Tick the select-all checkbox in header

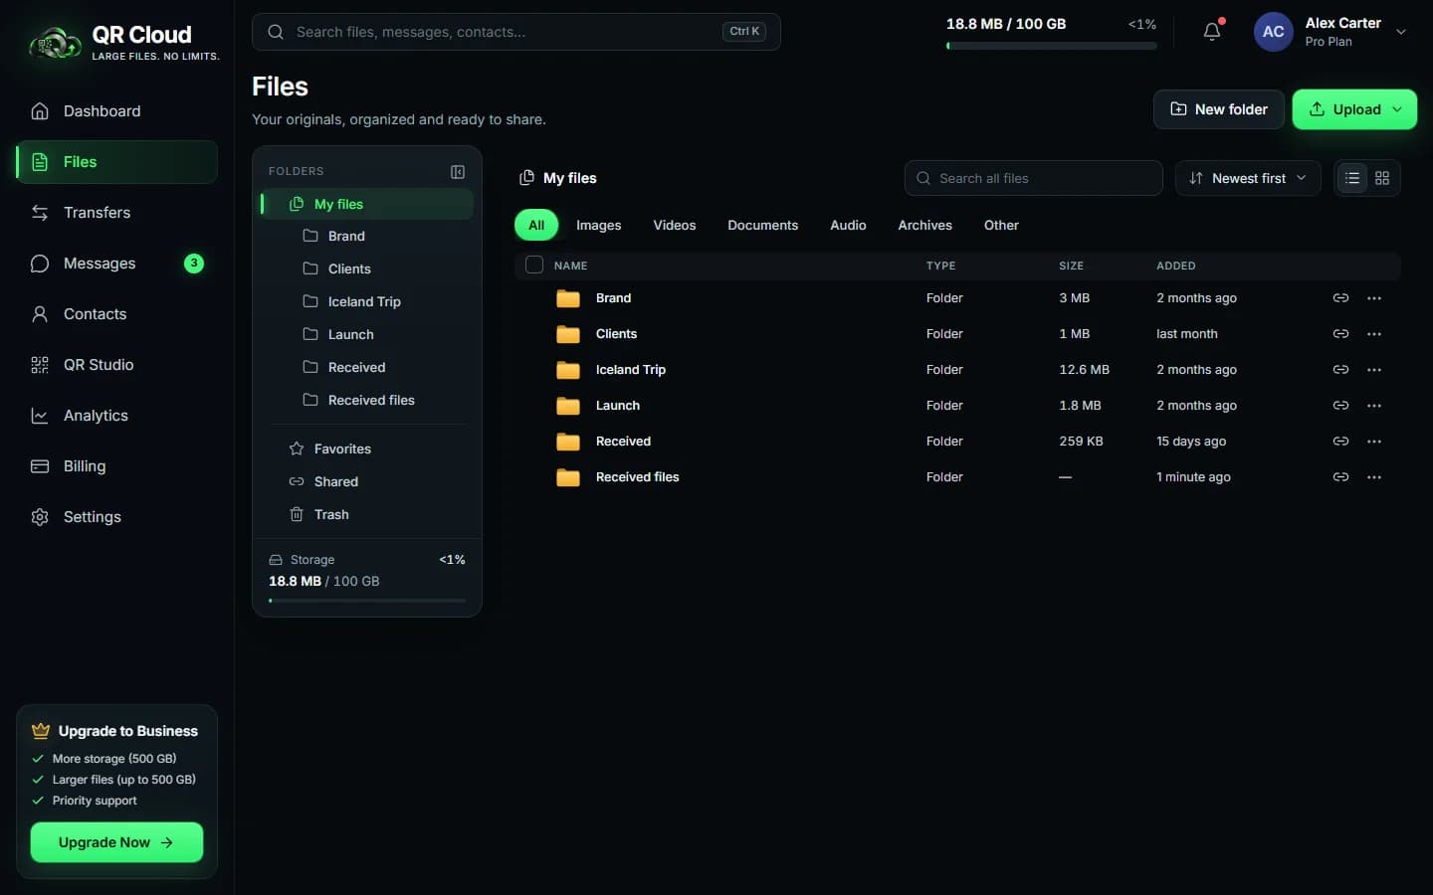tap(534, 265)
